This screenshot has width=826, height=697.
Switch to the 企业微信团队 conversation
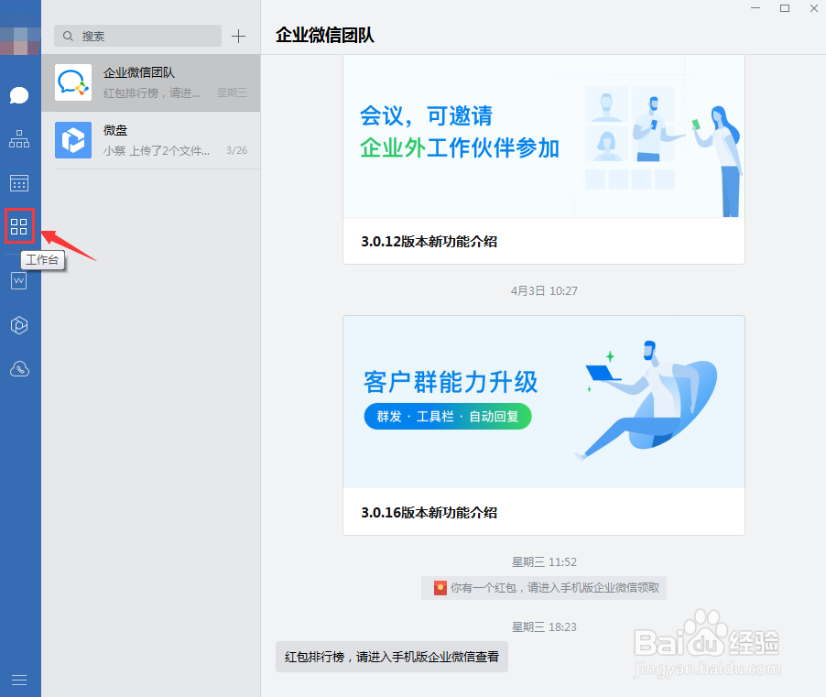pos(151,82)
